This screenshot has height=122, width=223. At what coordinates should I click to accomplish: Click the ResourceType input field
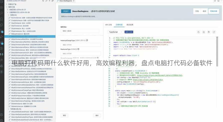(x=81, y=54)
